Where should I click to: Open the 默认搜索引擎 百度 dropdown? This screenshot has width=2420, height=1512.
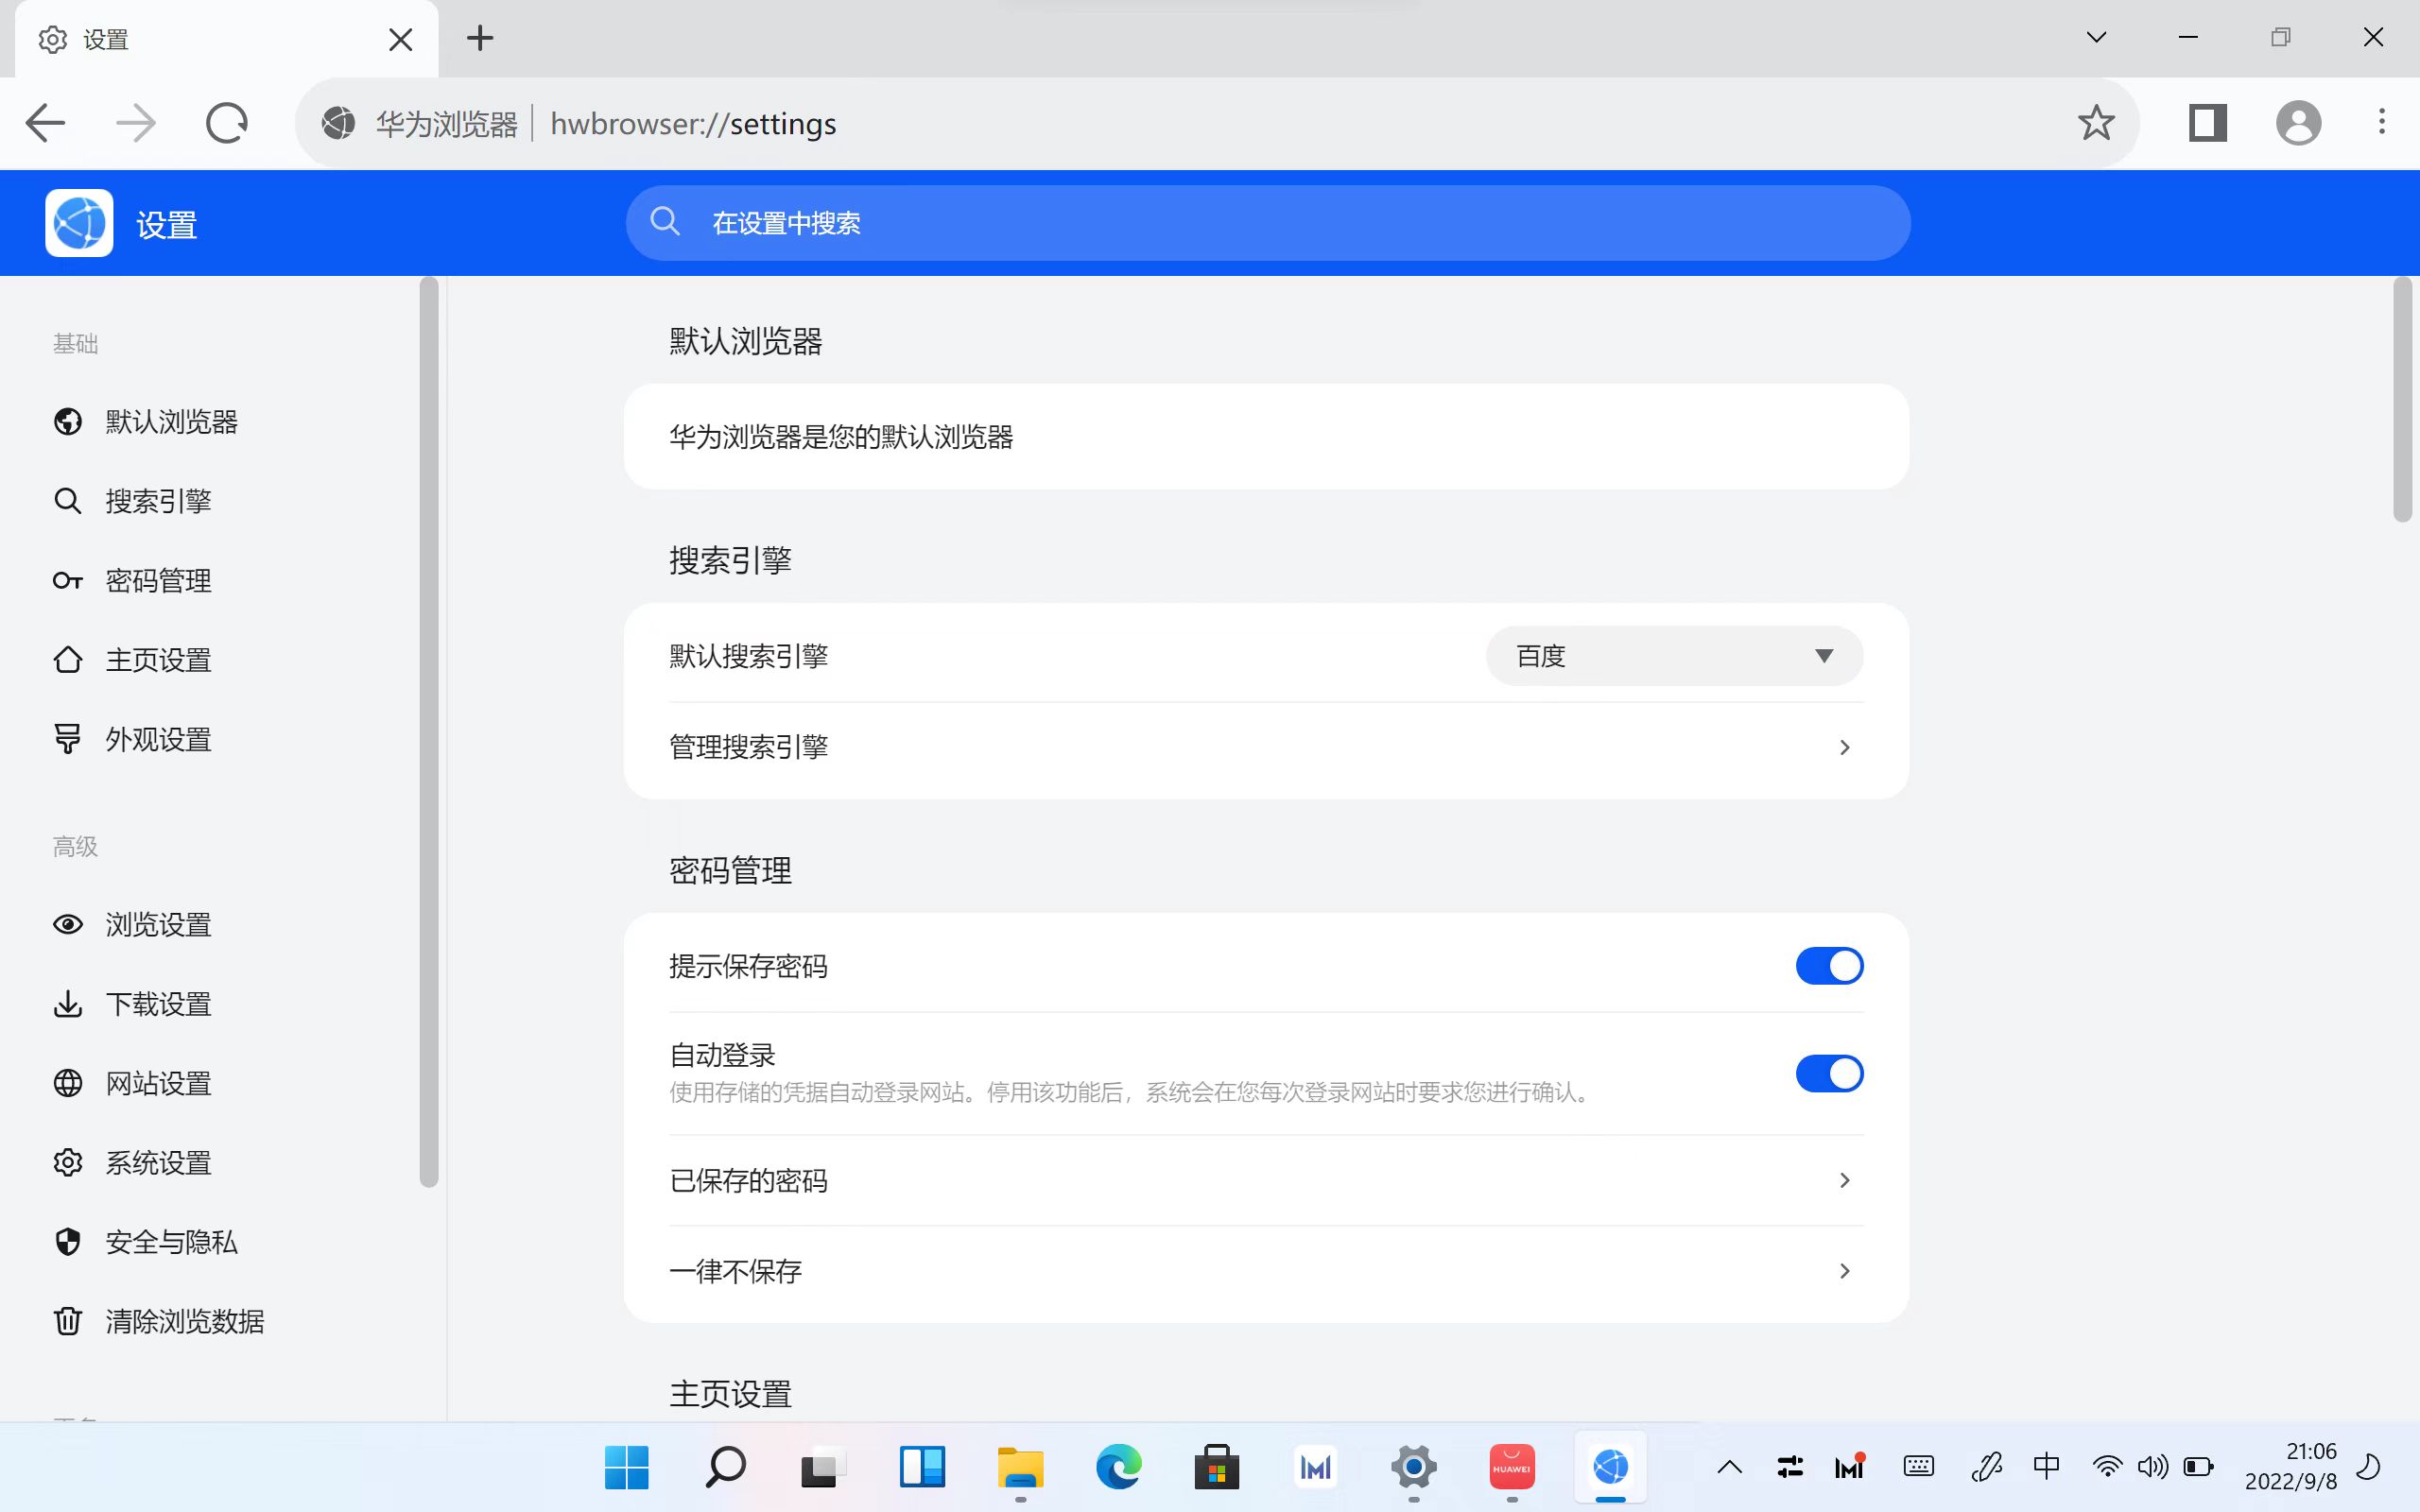pos(1672,655)
